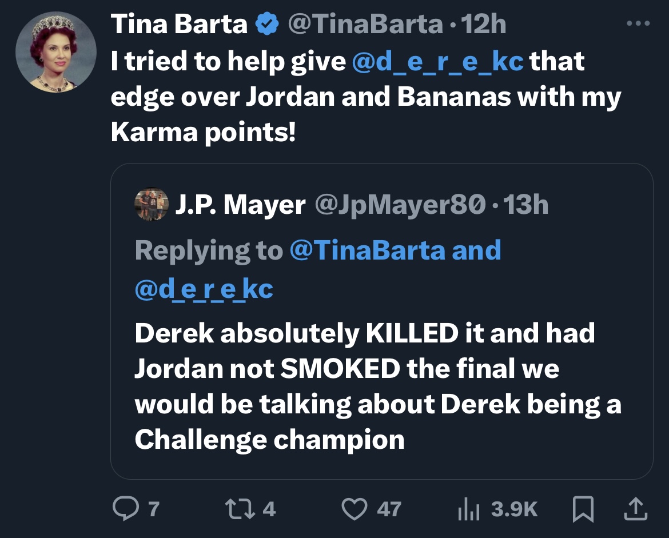Open Tina Barta's profile picture

click(x=56, y=52)
